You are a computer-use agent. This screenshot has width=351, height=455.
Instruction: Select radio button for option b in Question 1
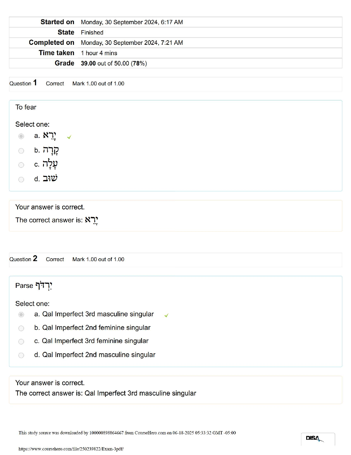click(21, 151)
